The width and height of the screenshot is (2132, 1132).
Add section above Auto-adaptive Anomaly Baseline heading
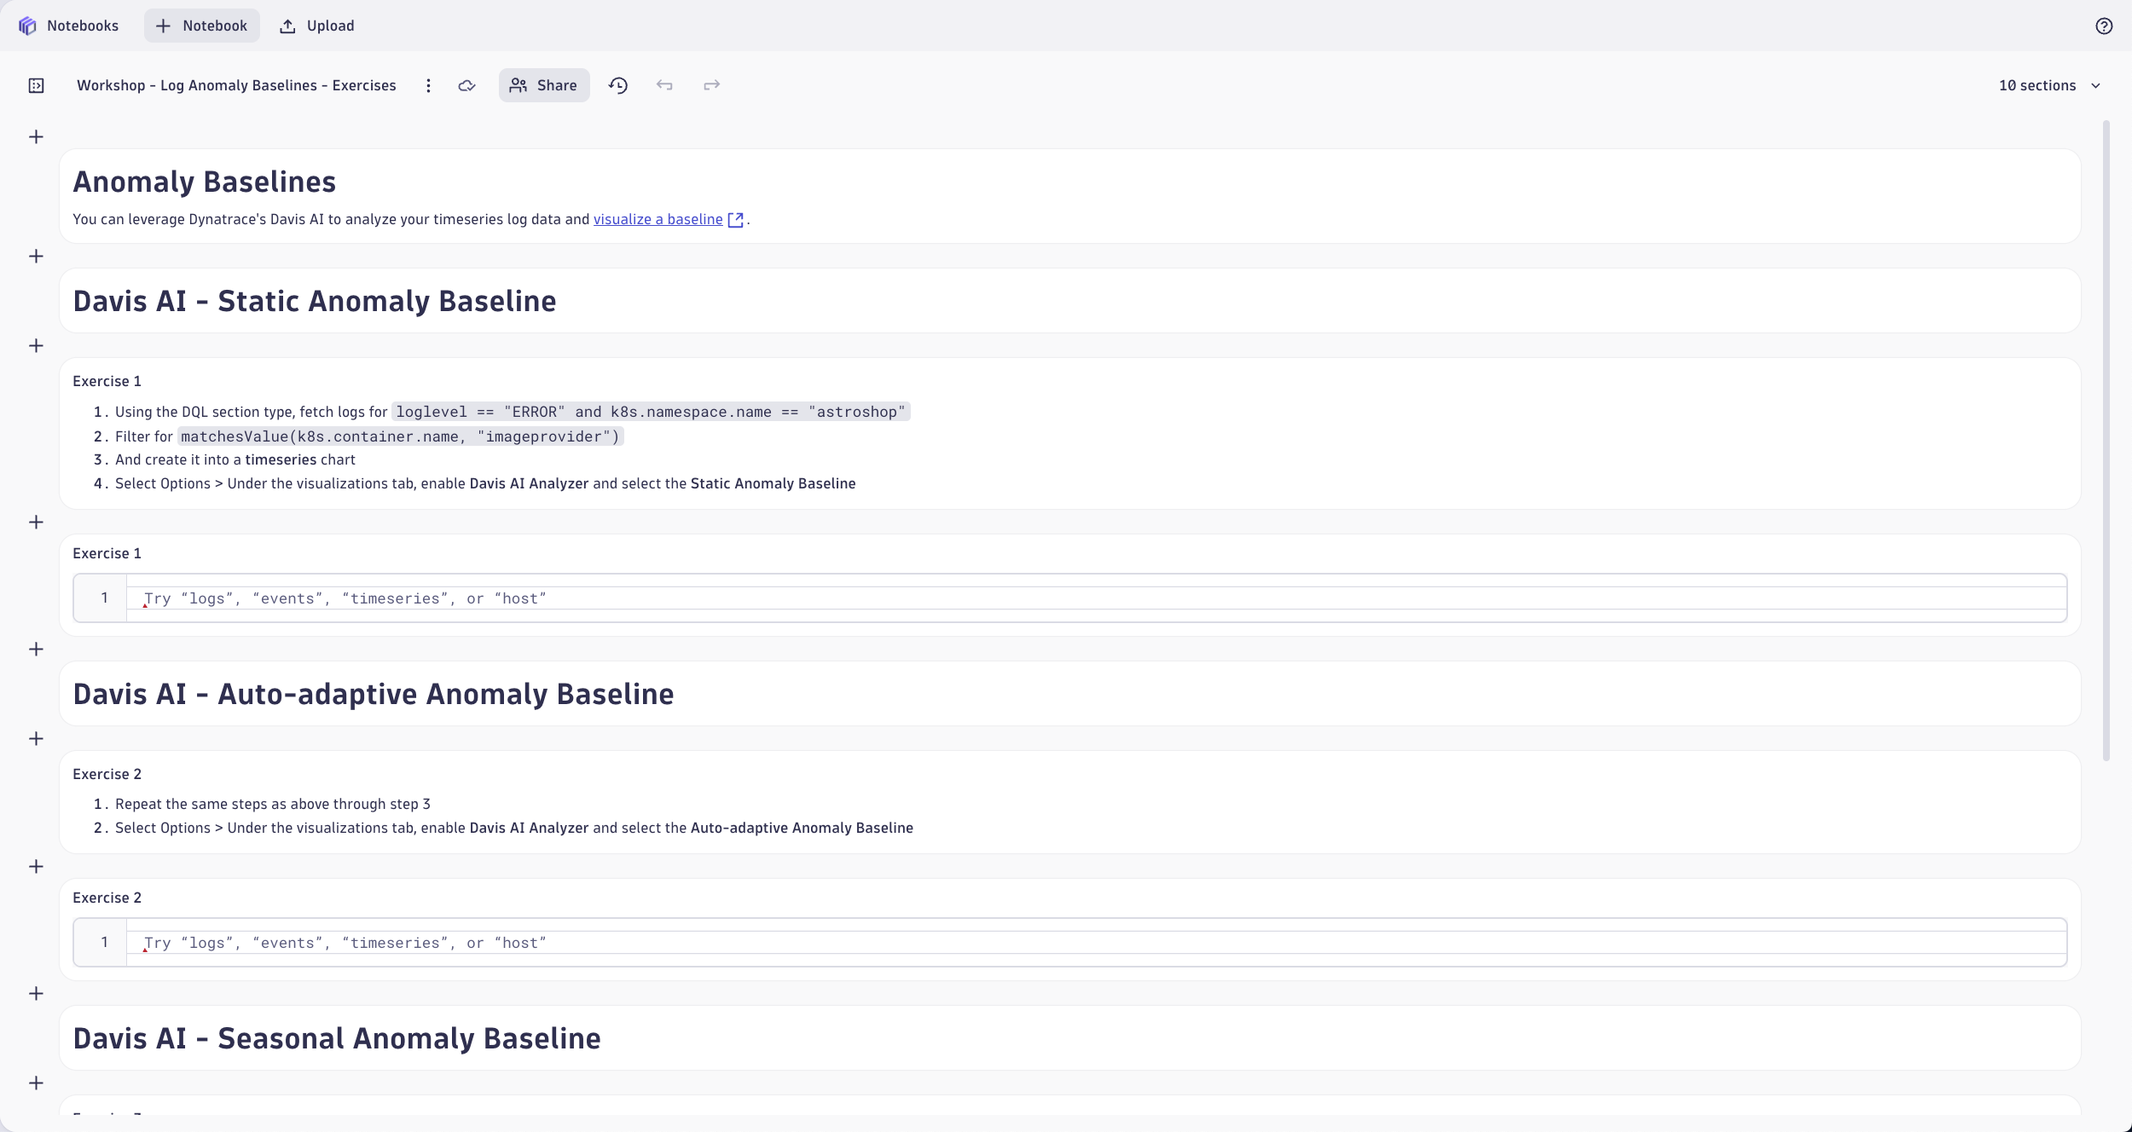click(x=36, y=649)
